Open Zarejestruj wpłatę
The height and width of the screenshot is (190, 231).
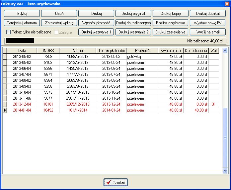[x=59, y=23]
